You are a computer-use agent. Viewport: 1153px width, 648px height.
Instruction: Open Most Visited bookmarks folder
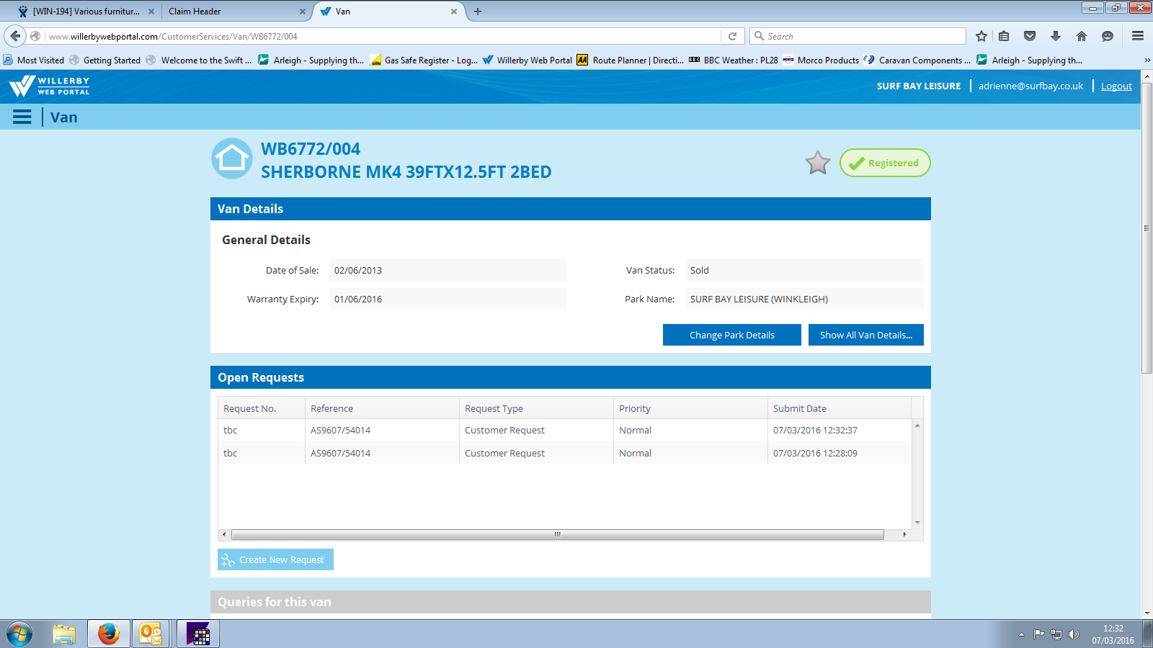[x=34, y=60]
